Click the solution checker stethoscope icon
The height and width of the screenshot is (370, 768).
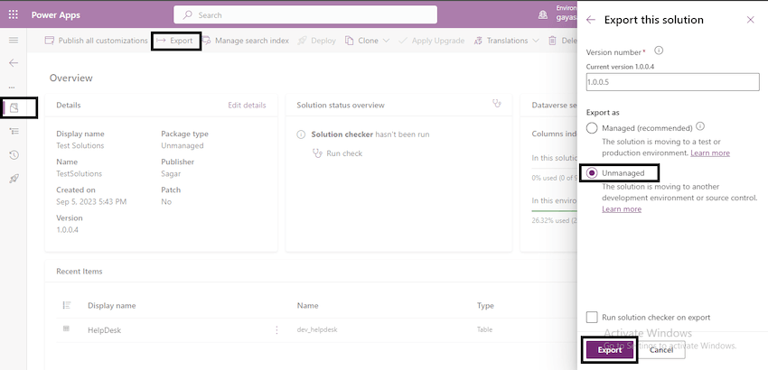point(497,103)
